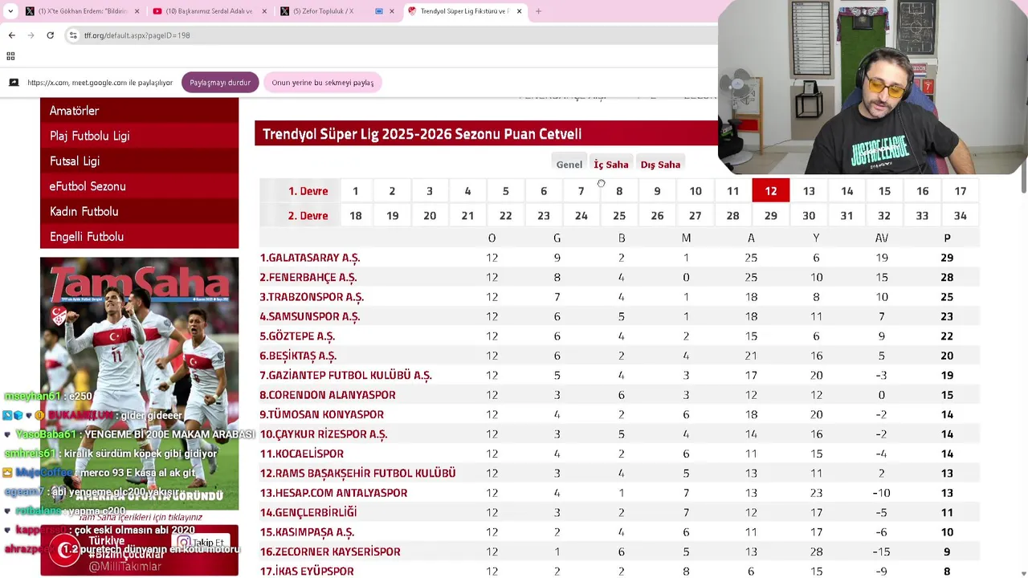
Task: Open the Amatörler sidebar menu
Action: pos(139,111)
